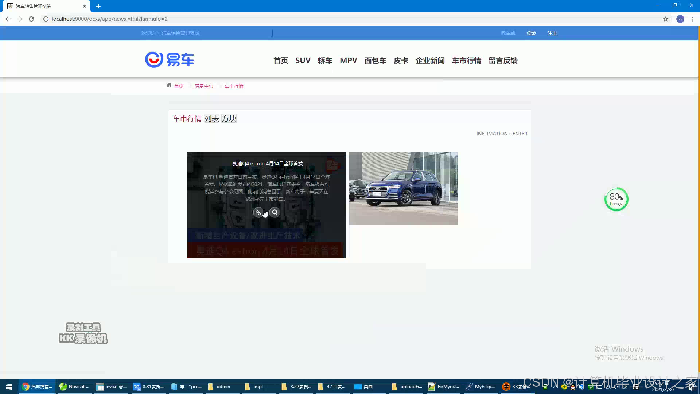
Task: Open Navicat from the taskbar
Action: pos(74,387)
